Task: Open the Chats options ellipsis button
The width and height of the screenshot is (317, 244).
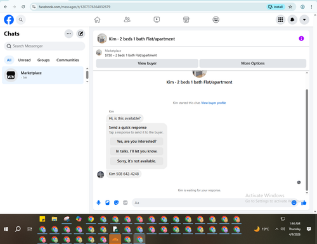Action: 68,34
